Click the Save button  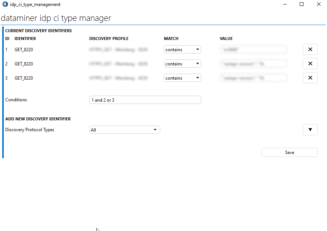click(290, 153)
